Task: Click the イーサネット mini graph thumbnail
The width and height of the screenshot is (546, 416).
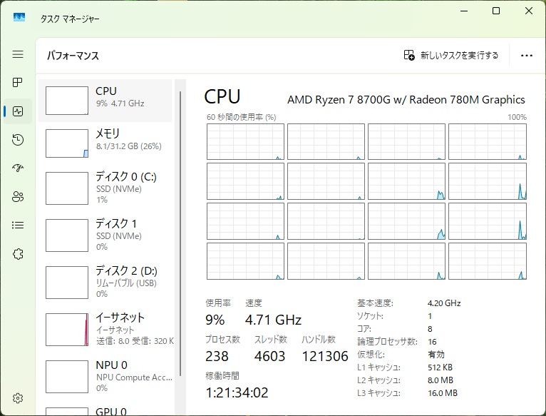Action: [x=67, y=330]
